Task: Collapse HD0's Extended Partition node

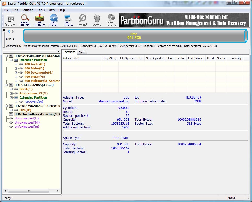Action: [11, 60]
